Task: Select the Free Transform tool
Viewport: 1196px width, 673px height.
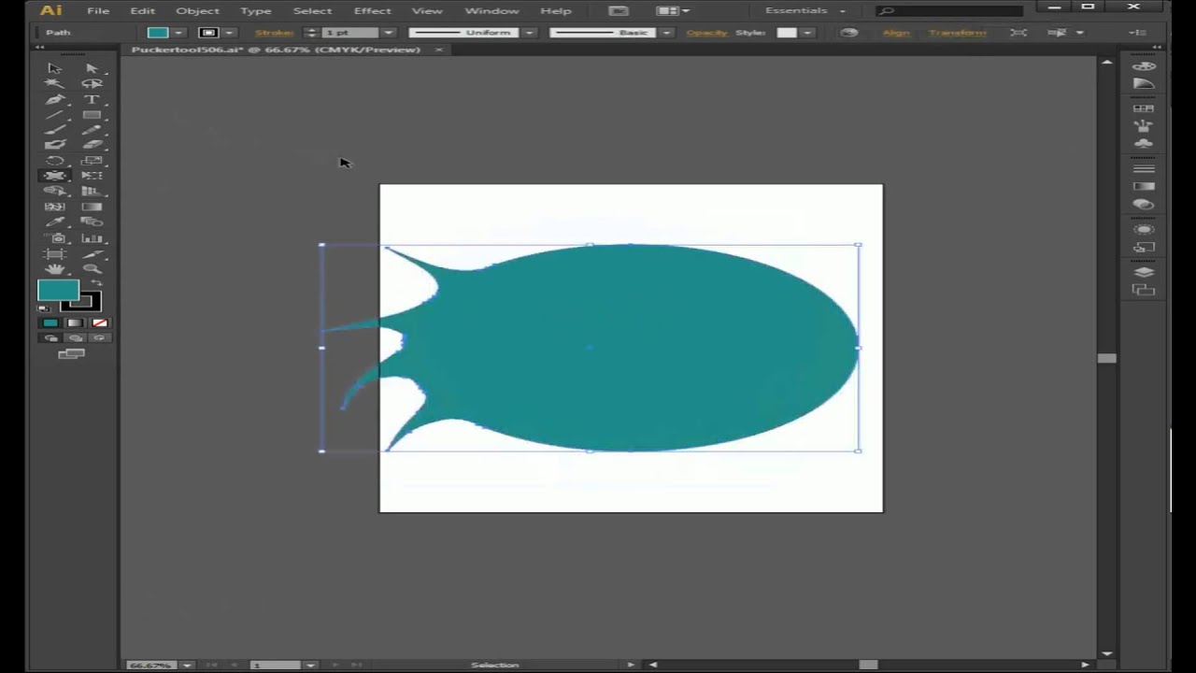Action: (92, 175)
